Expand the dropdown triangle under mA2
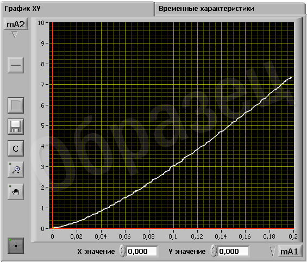Screen dimensions: 307x262 15,35
